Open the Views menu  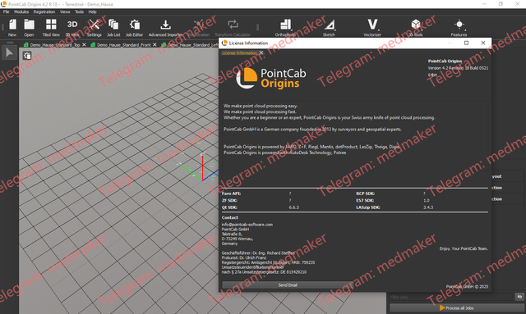[65, 11]
